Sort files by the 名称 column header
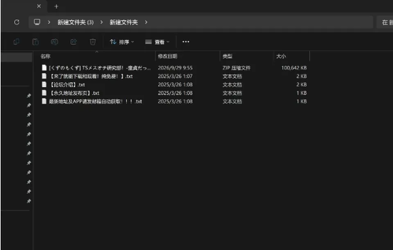Image resolution: width=393 pixels, height=250 pixels. [45, 56]
